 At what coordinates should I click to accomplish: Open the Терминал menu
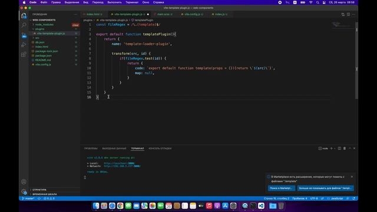(132, 2)
